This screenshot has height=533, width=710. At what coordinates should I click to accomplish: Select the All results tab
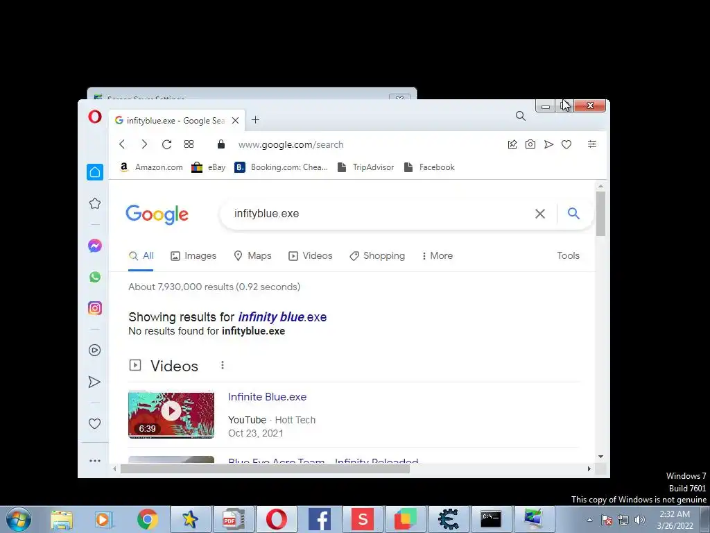coord(141,255)
